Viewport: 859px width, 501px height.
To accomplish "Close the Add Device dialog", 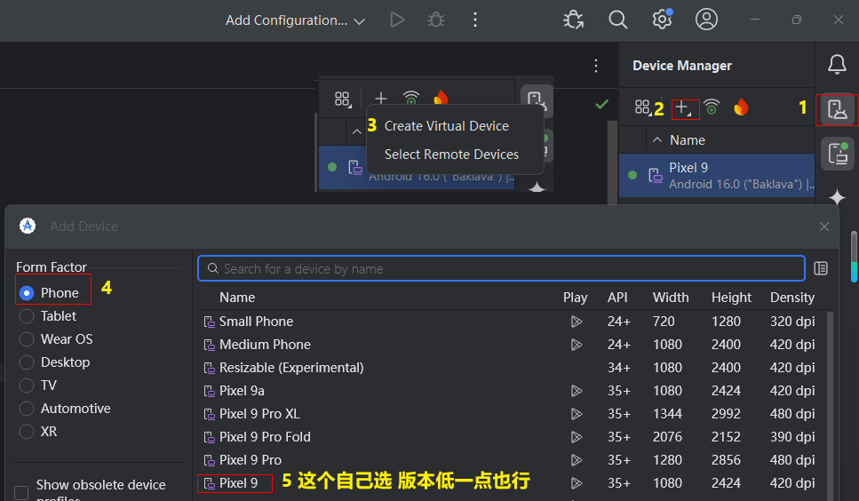I will coord(824,227).
